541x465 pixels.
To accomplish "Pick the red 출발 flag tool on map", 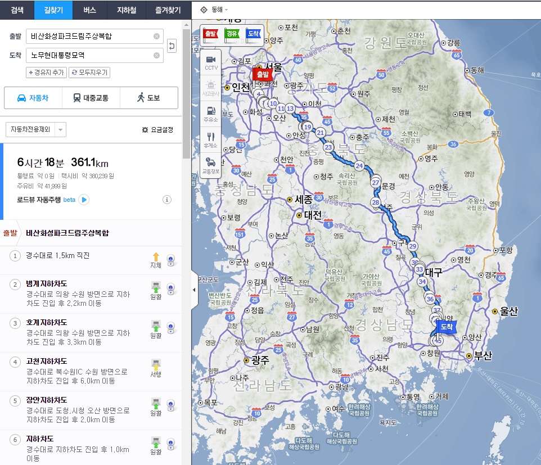I will click(x=210, y=34).
